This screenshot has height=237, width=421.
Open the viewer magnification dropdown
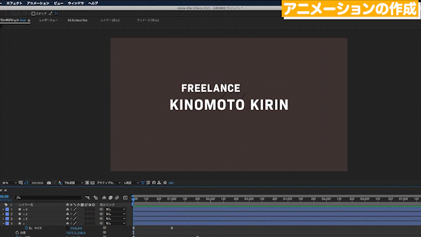(x=9, y=183)
